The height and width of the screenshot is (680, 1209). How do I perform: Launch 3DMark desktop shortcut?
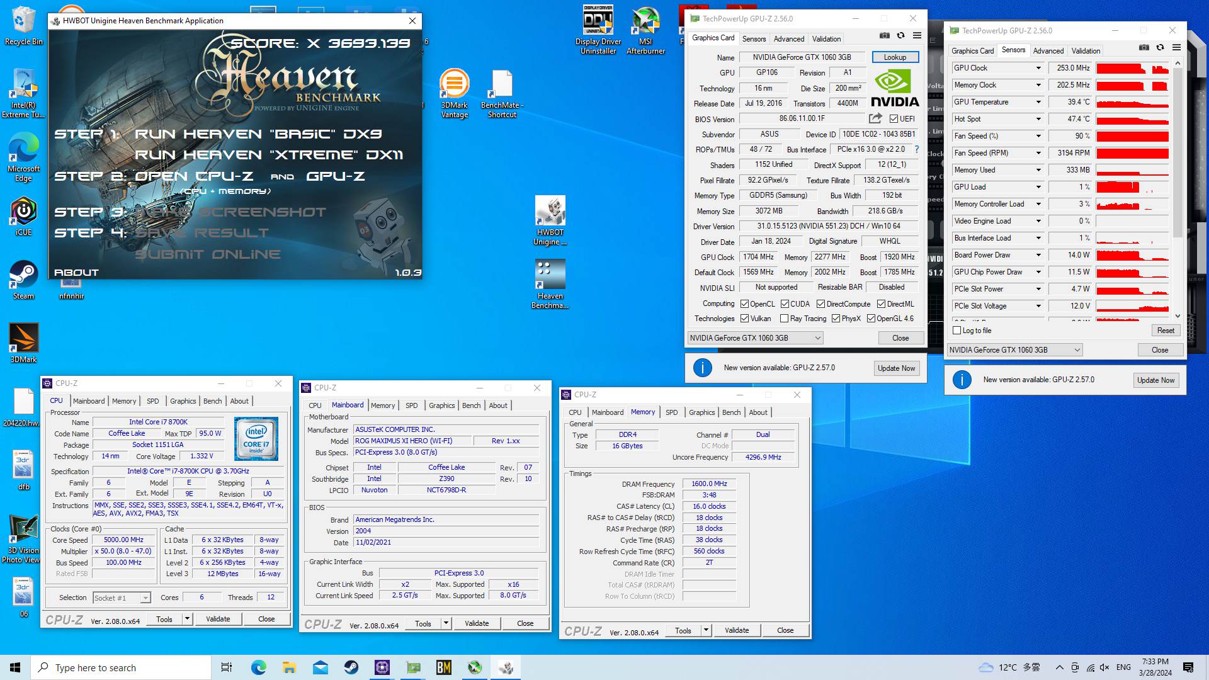(x=23, y=343)
